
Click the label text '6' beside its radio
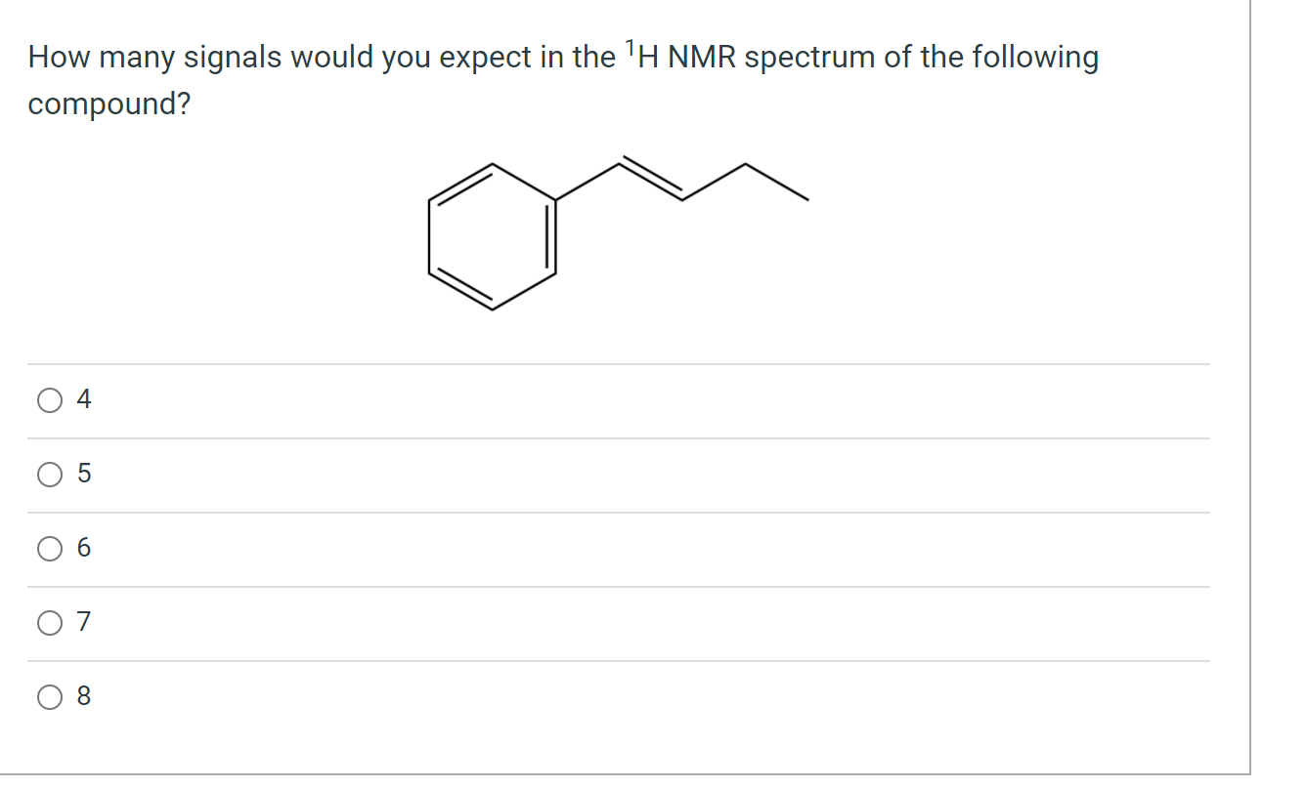[x=84, y=549]
